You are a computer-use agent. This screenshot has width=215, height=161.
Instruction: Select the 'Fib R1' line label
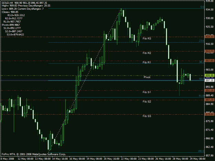point(147,62)
